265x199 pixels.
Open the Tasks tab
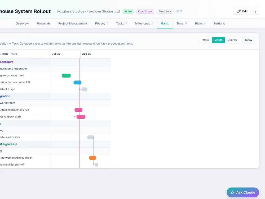click(122, 24)
